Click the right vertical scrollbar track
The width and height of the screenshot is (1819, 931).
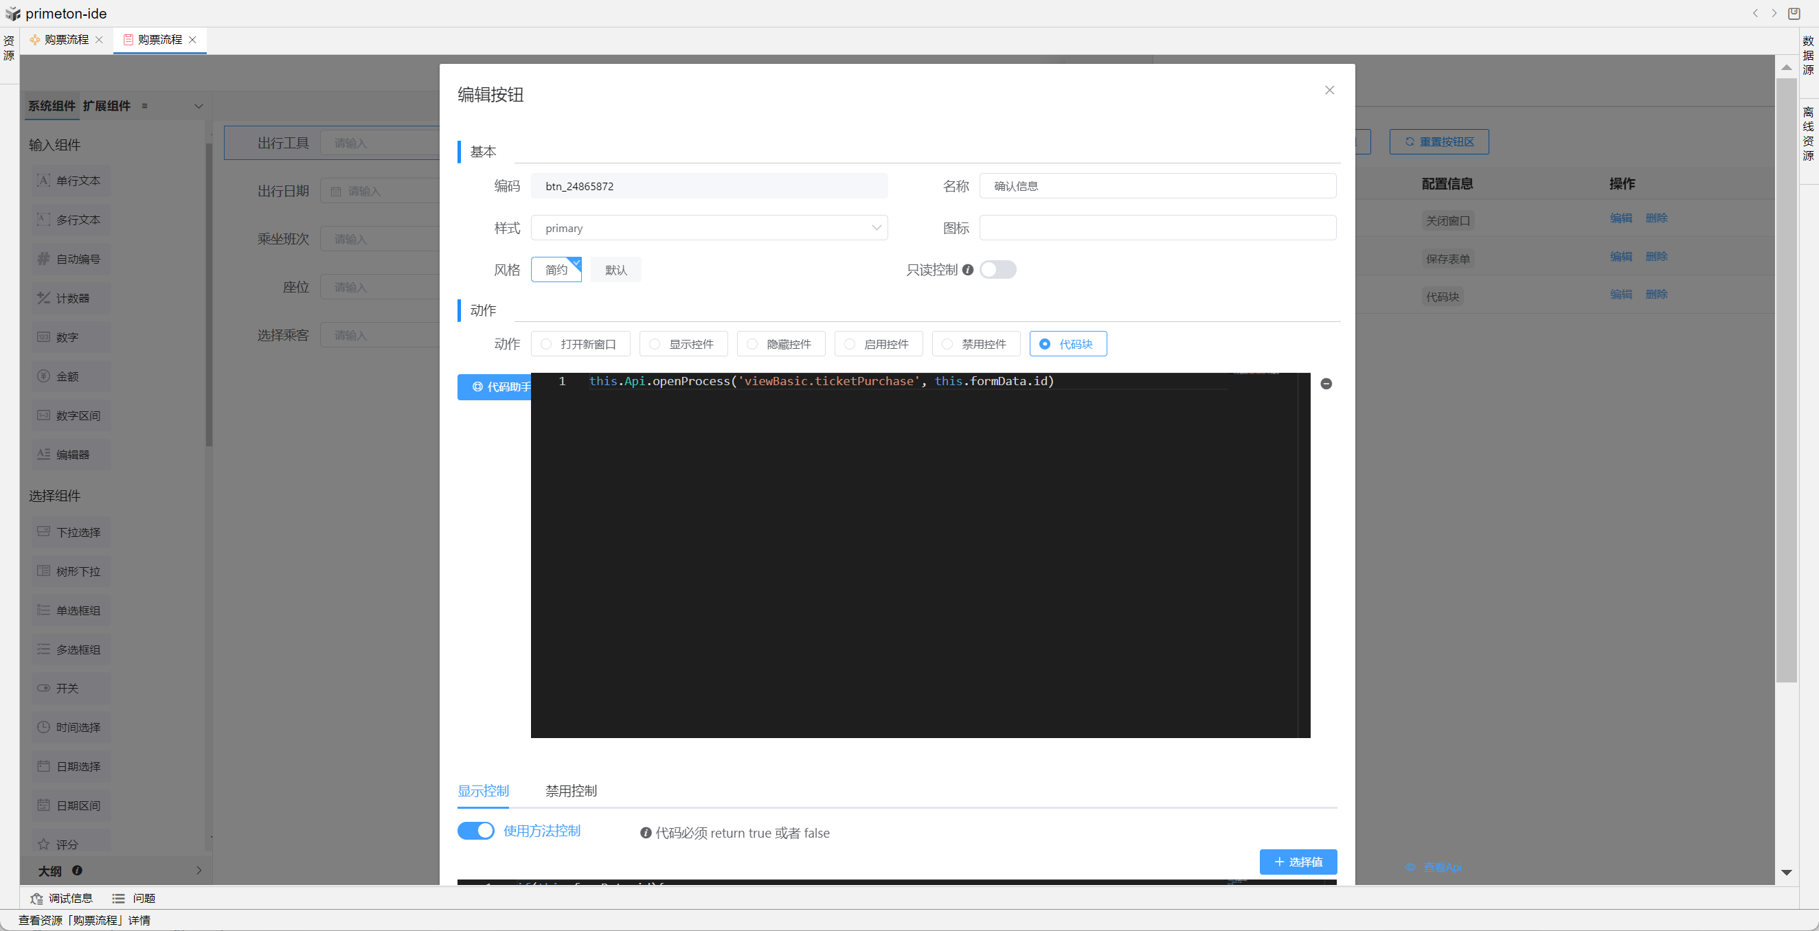1786,777
